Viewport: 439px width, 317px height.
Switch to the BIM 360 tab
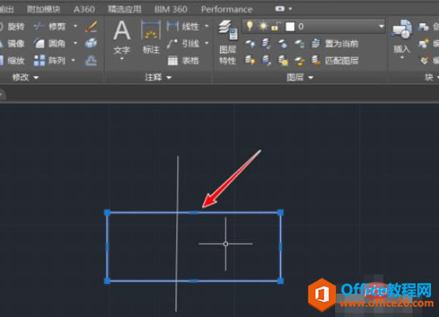point(171,9)
